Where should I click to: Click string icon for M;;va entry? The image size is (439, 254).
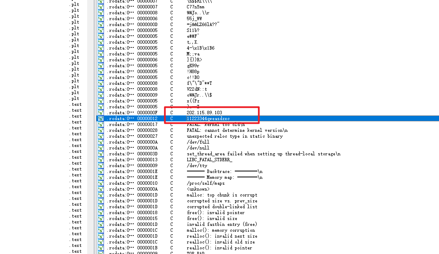[101, 54]
